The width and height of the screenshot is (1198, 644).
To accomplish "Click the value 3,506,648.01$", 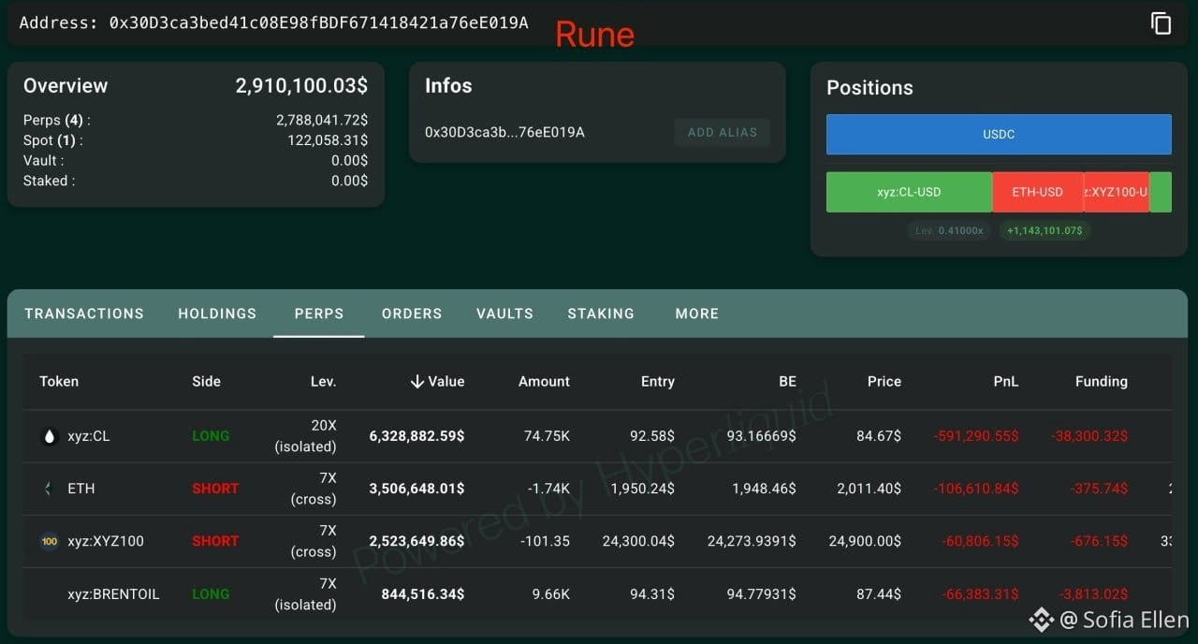I will click(416, 489).
